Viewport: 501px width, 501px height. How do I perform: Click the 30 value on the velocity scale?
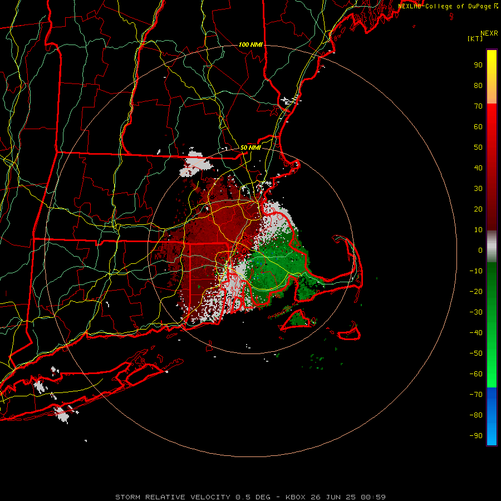click(x=478, y=189)
